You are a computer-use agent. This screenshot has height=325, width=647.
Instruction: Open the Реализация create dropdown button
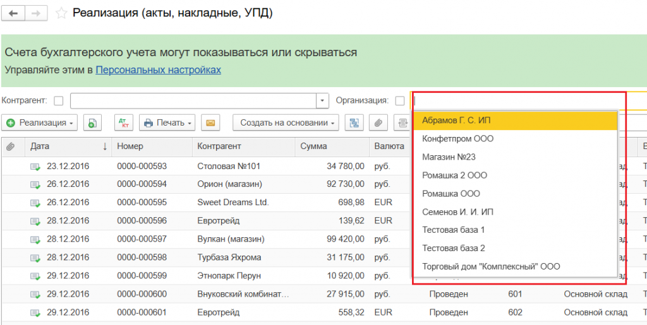click(40, 123)
